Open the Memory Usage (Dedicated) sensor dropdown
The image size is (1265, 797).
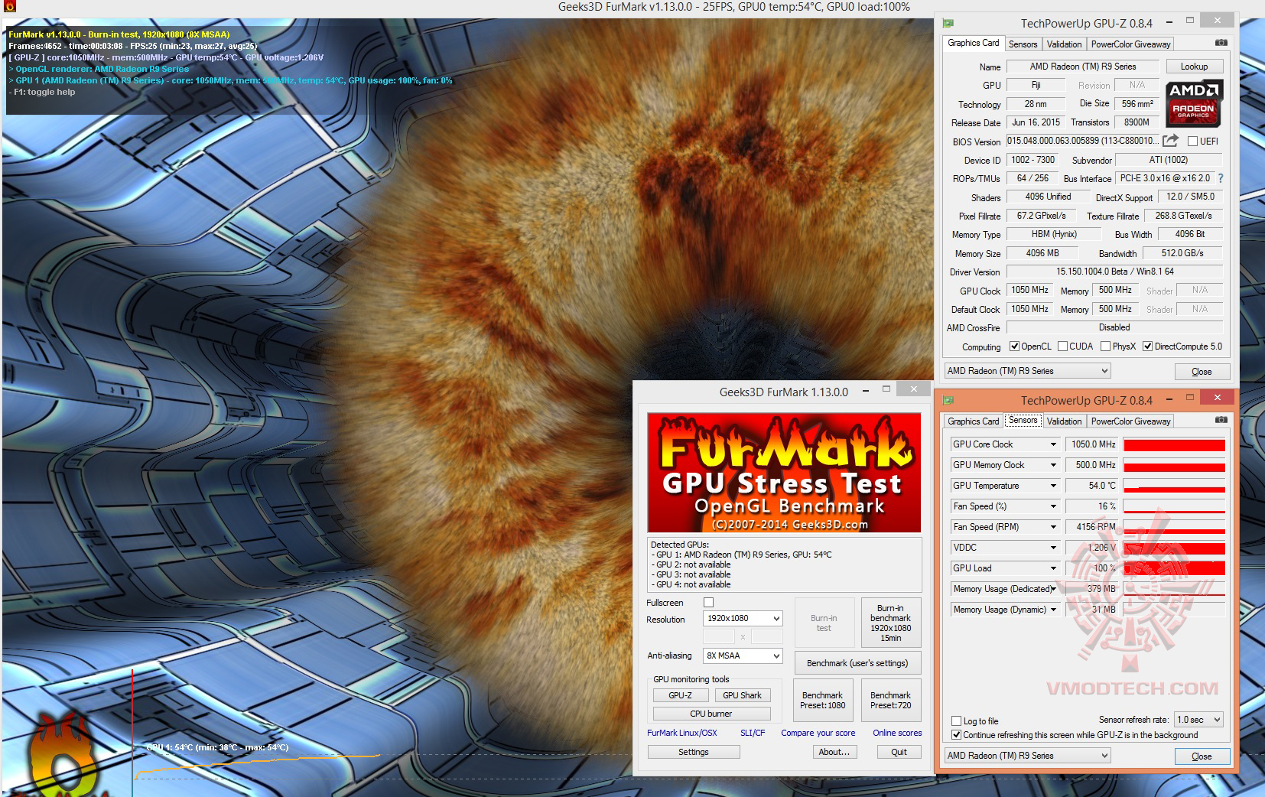(x=1053, y=589)
